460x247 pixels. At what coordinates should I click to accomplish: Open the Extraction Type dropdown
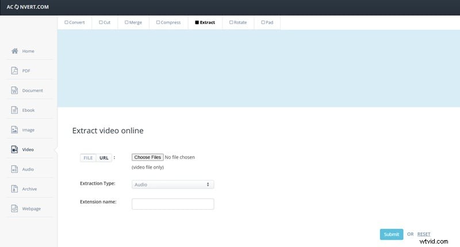[x=172, y=184]
